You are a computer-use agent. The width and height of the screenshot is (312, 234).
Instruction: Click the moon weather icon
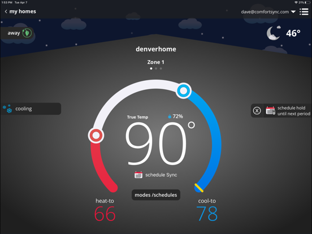click(274, 33)
